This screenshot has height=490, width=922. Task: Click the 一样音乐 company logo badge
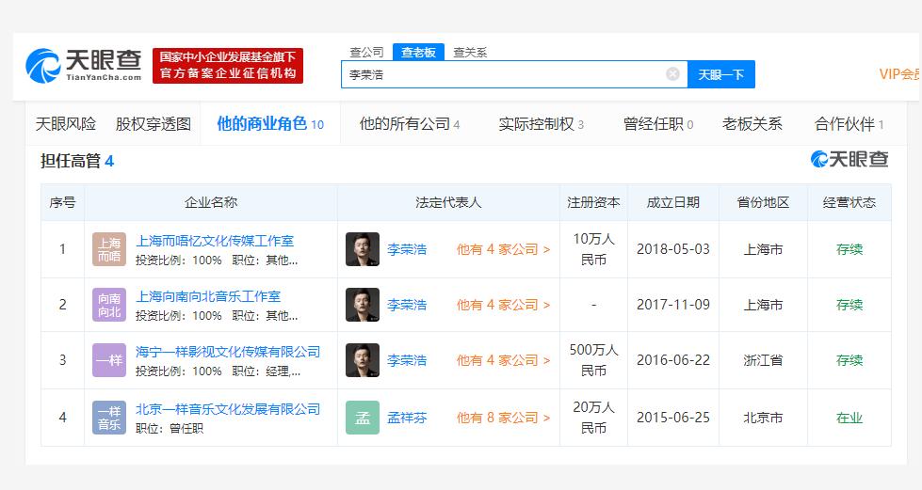[x=109, y=418]
